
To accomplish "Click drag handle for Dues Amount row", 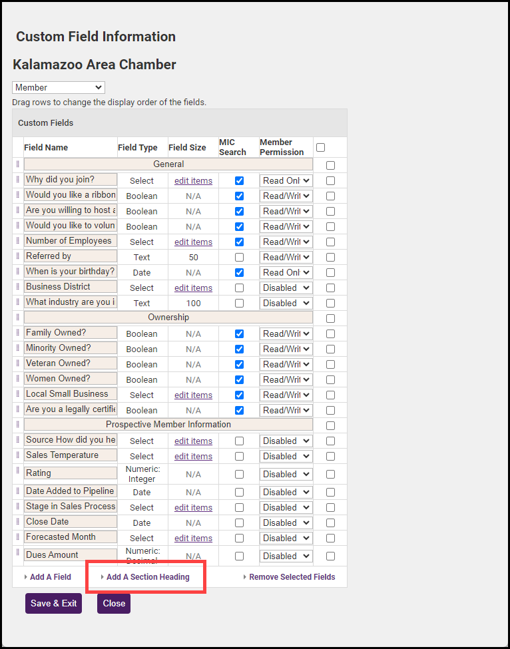I will point(18,552).
